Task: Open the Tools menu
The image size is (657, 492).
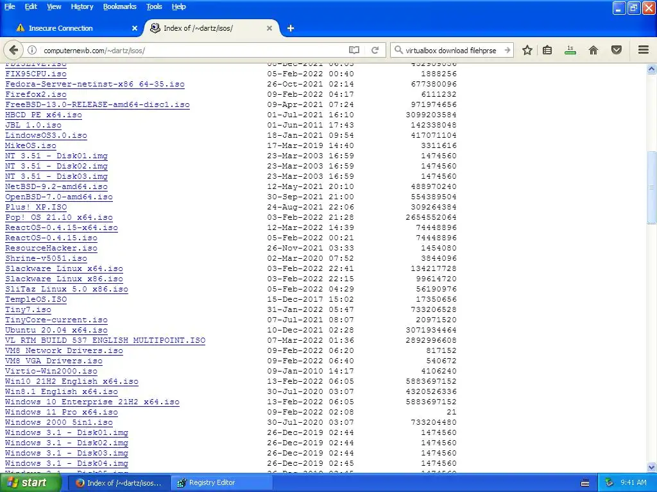Action: tap(154, 6)
